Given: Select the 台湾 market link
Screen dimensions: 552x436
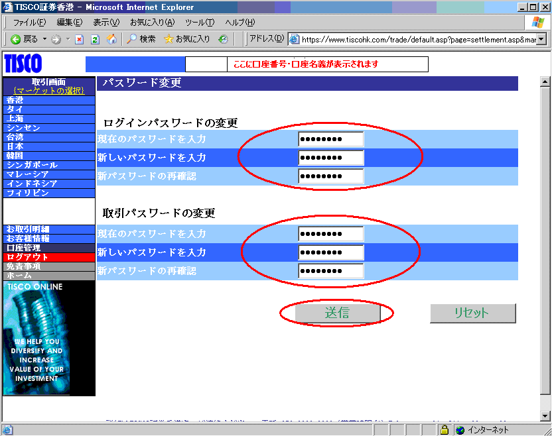Looking at the screenshot, I should (49, 137).
